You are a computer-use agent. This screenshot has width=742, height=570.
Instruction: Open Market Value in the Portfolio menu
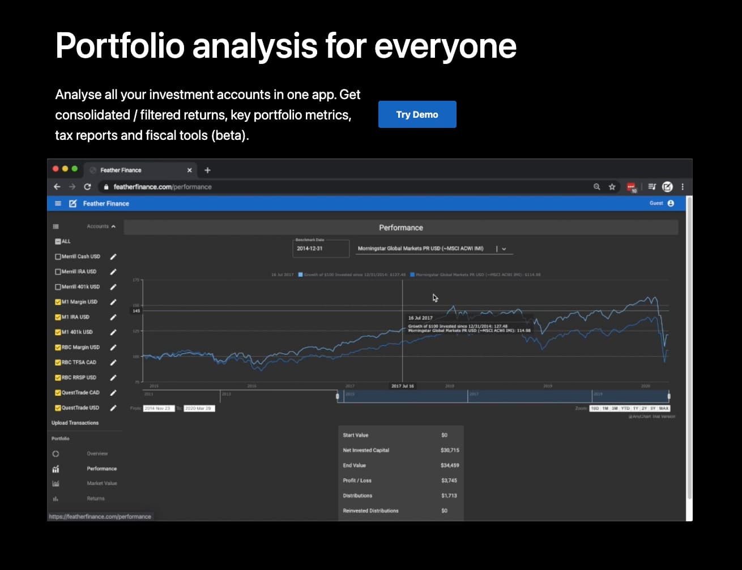(102, 483)
